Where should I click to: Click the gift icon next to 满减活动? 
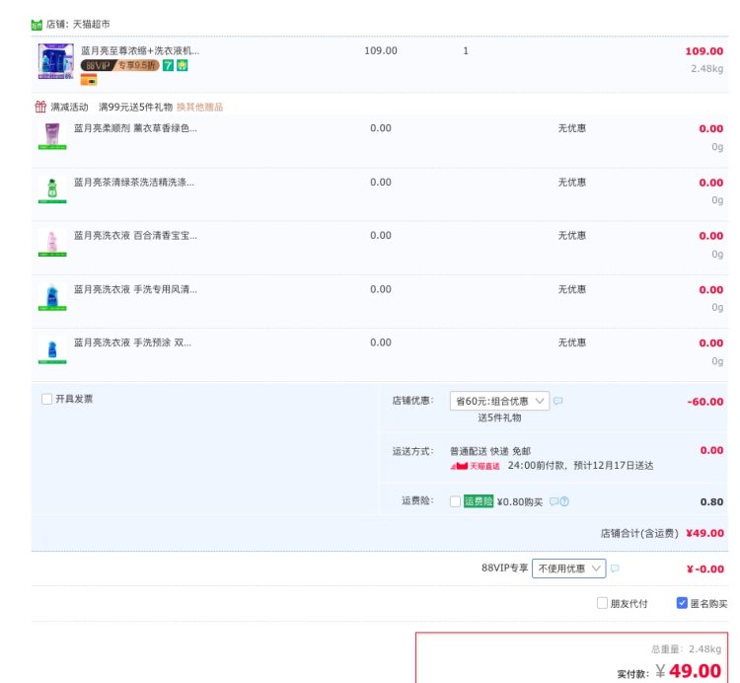pyautogui.click(x=40, y=107)
